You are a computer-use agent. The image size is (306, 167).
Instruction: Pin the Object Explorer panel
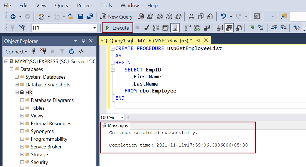coord(83,41)
